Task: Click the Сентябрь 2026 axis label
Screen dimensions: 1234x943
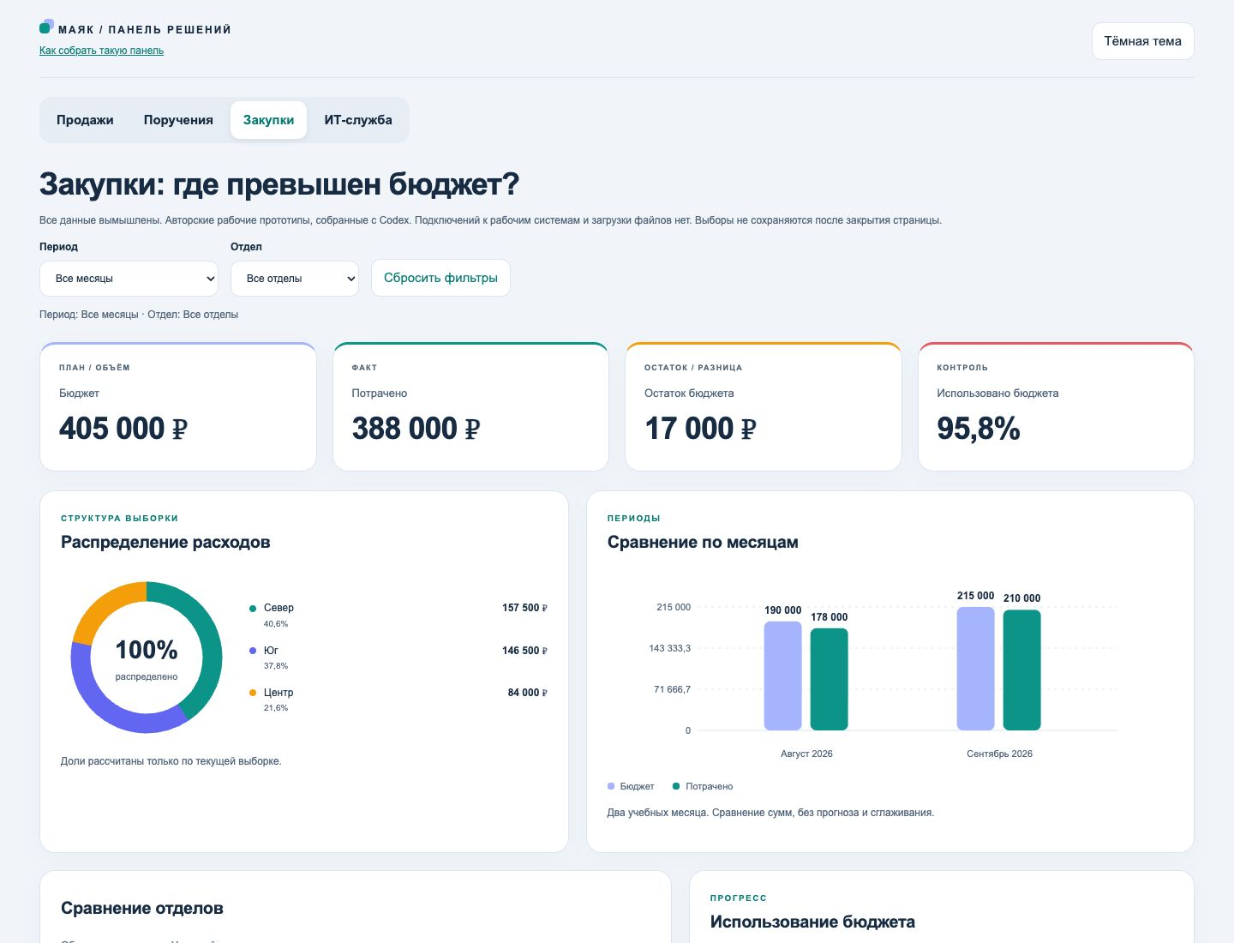Action: click(x=999, y=754)
